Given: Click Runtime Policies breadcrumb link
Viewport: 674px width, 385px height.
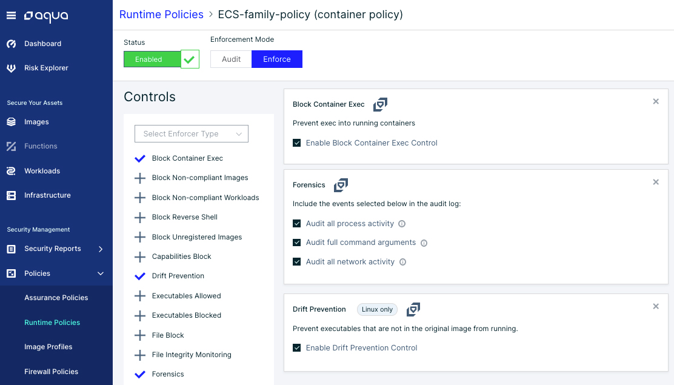Looking at the screenshot, I should coord(161,15).
